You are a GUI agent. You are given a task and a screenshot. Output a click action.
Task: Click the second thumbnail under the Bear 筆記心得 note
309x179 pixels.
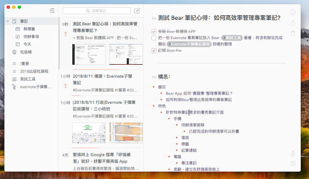(x=126, y=54)
